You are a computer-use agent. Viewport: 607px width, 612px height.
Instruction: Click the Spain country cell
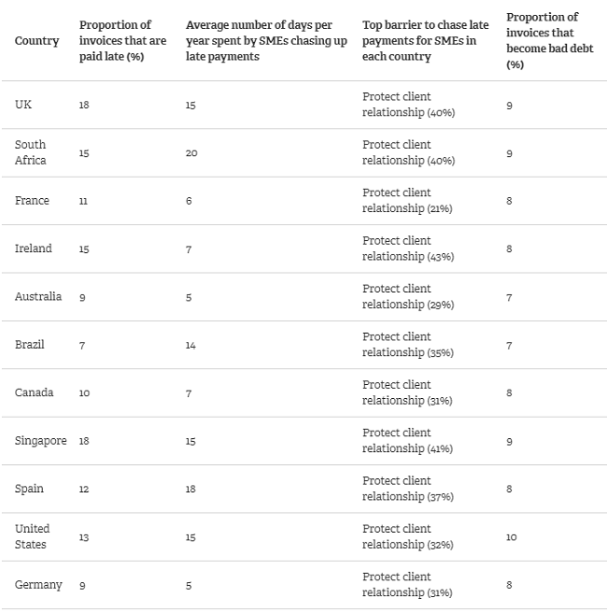point(29,489)
